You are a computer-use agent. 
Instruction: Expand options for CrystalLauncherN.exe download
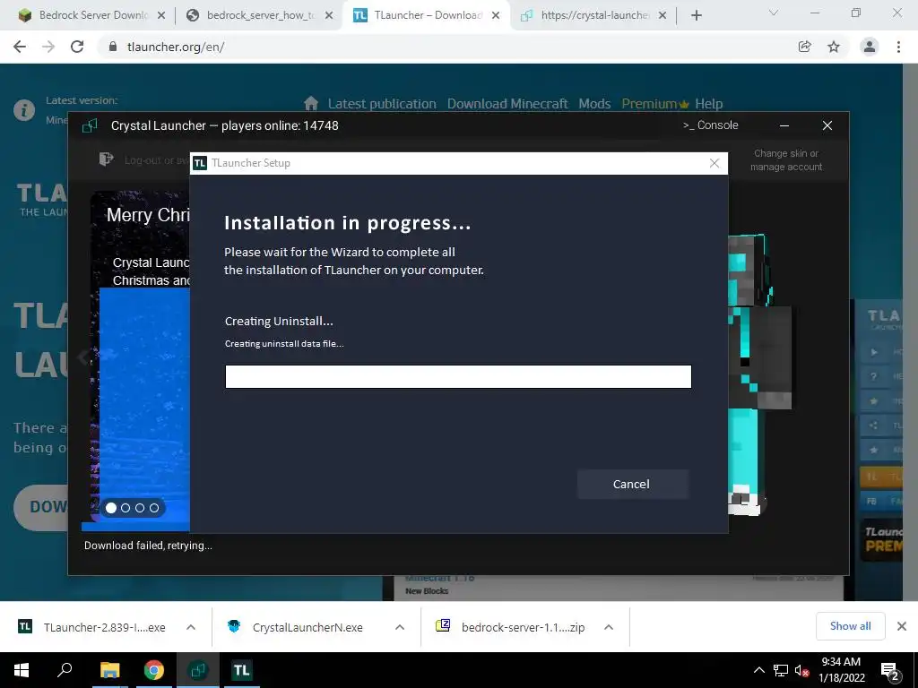coord(400,627)
